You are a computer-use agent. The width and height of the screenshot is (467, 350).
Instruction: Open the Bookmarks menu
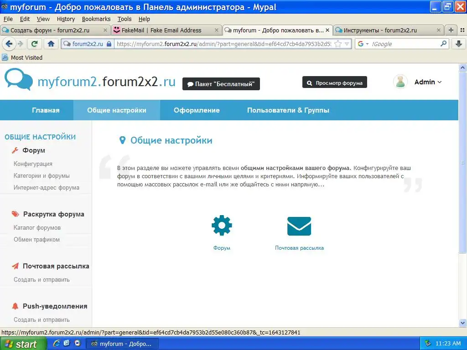pyautogui.click(x=96, y=19)
